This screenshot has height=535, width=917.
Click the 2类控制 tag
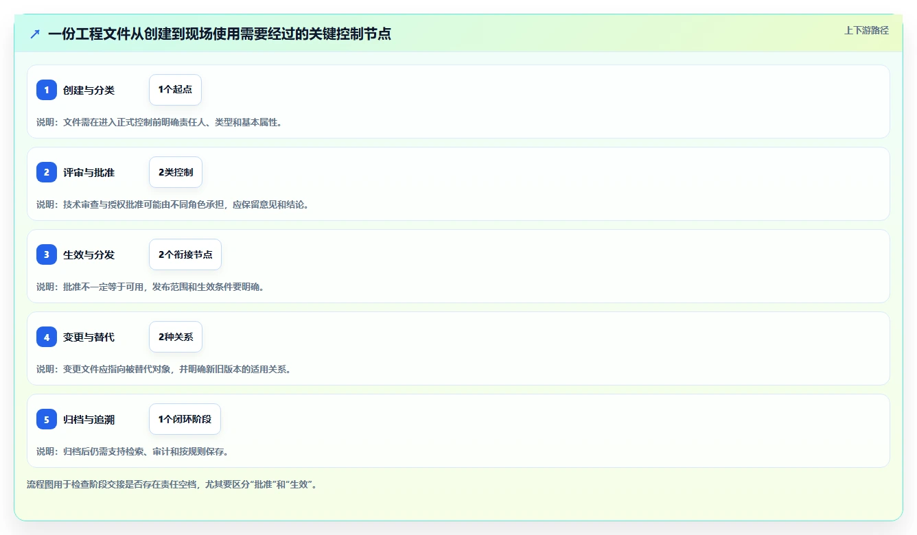pyautogui.click(x=176, y=172)
